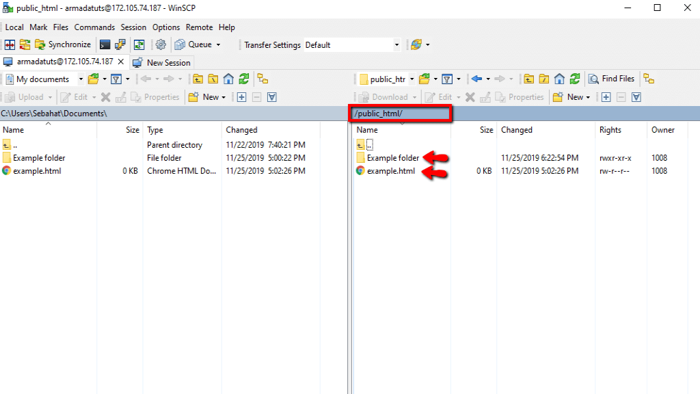This screenshot has width=700, height=394.
Task: Sort remote panel by Owner column
Action: [667, 130]
